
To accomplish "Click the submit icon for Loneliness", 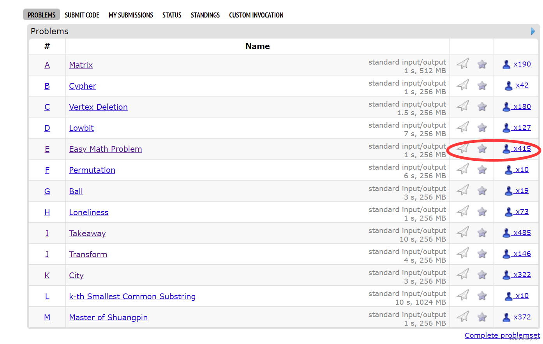I will (462, 211).
